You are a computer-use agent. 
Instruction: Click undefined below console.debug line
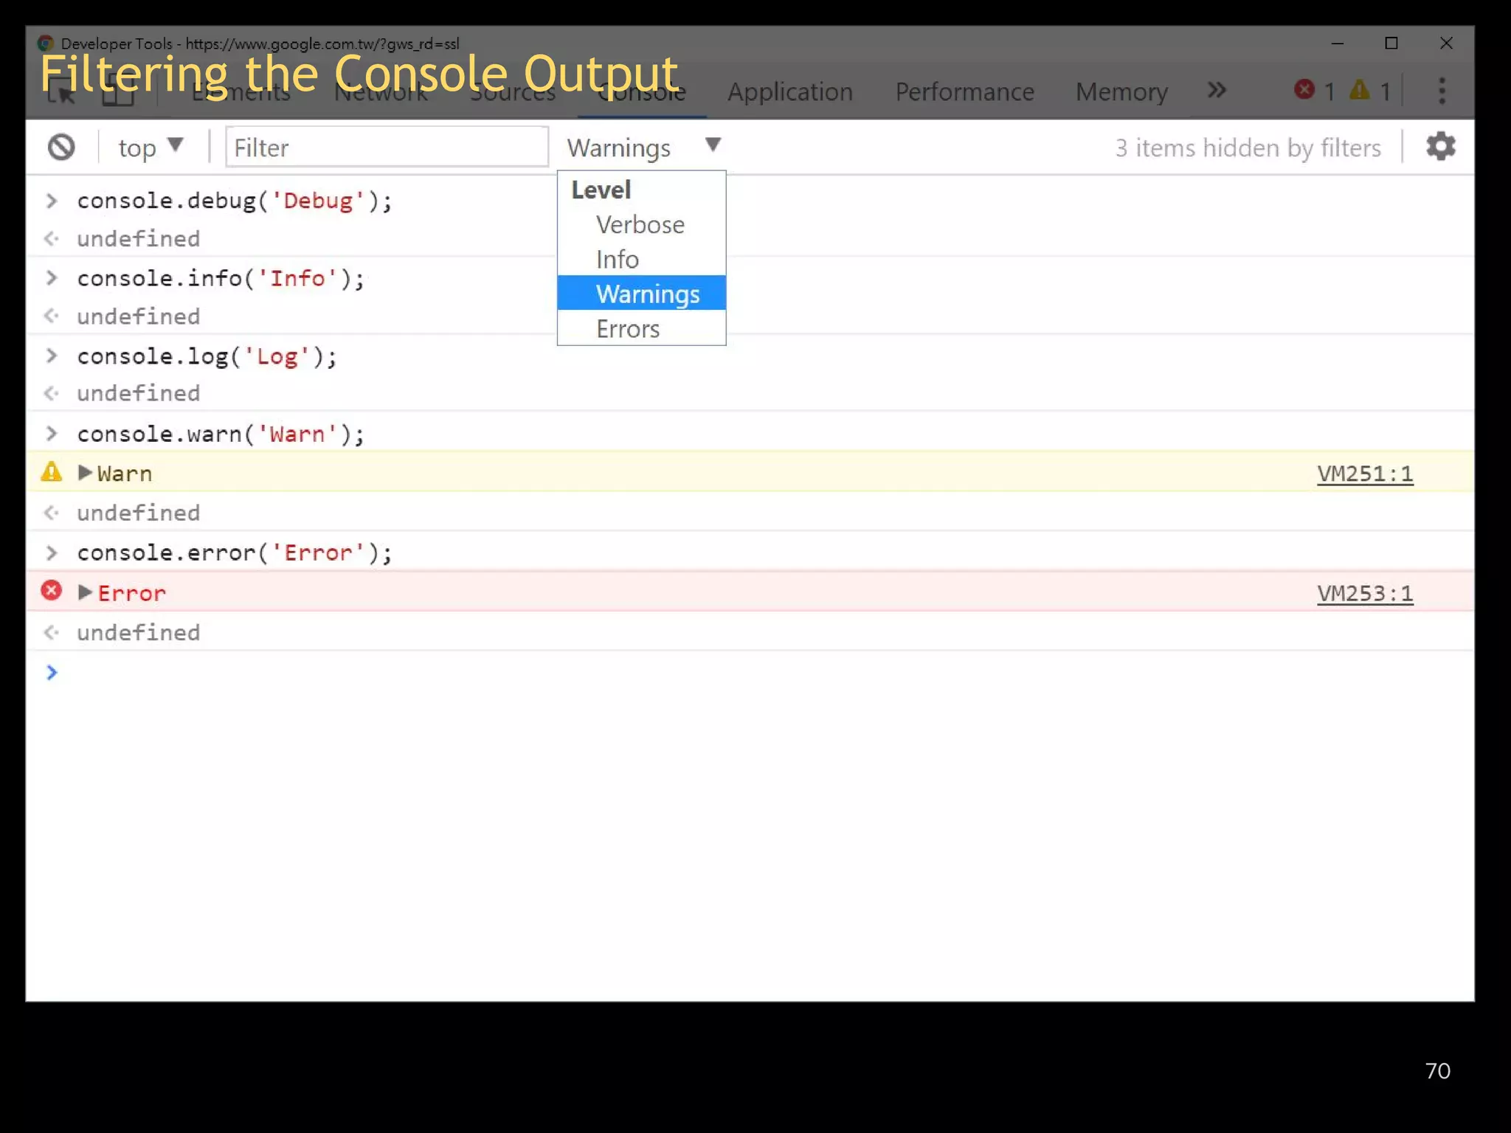(139, 238)
